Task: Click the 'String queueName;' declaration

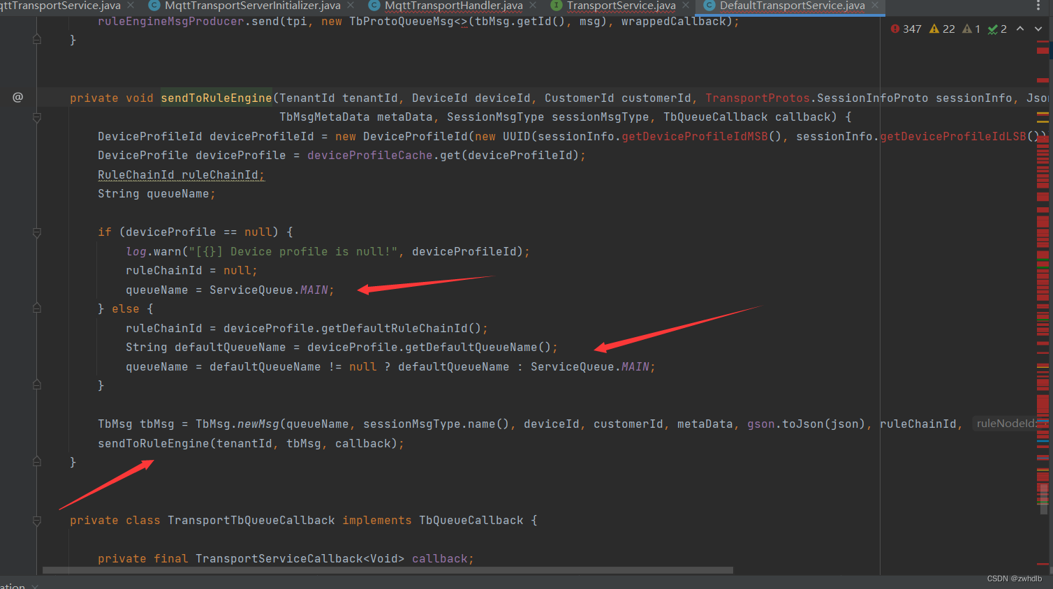Action: click(156, 194)
